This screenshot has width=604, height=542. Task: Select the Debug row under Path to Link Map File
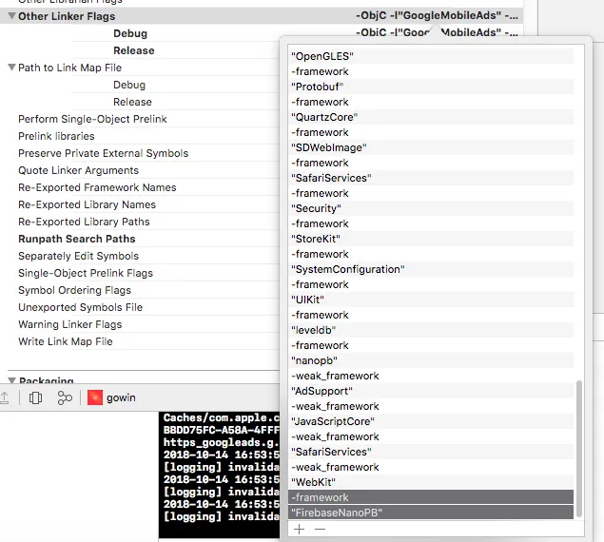click(x=129, y=85)
